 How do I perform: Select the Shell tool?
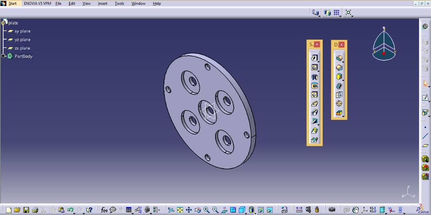[339, 86]
